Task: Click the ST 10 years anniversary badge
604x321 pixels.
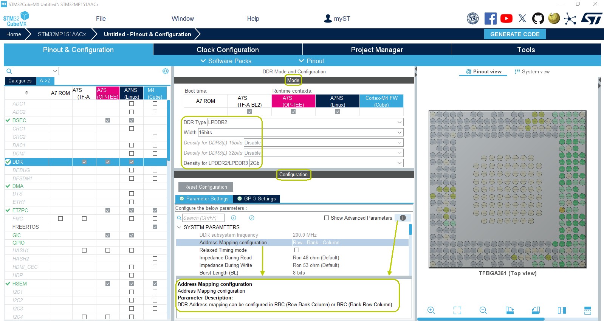Action: (x=473, y=19)
